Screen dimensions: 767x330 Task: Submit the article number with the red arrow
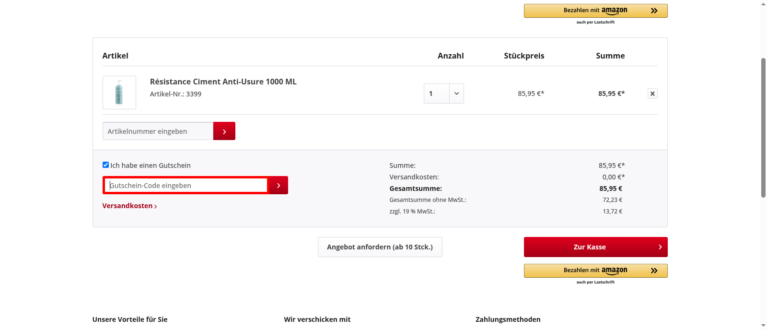coord(224,131)
